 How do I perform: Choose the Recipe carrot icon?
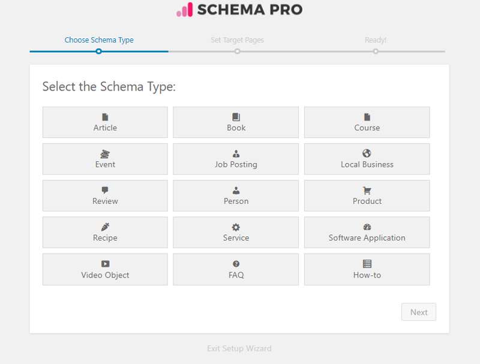point(105,227)
